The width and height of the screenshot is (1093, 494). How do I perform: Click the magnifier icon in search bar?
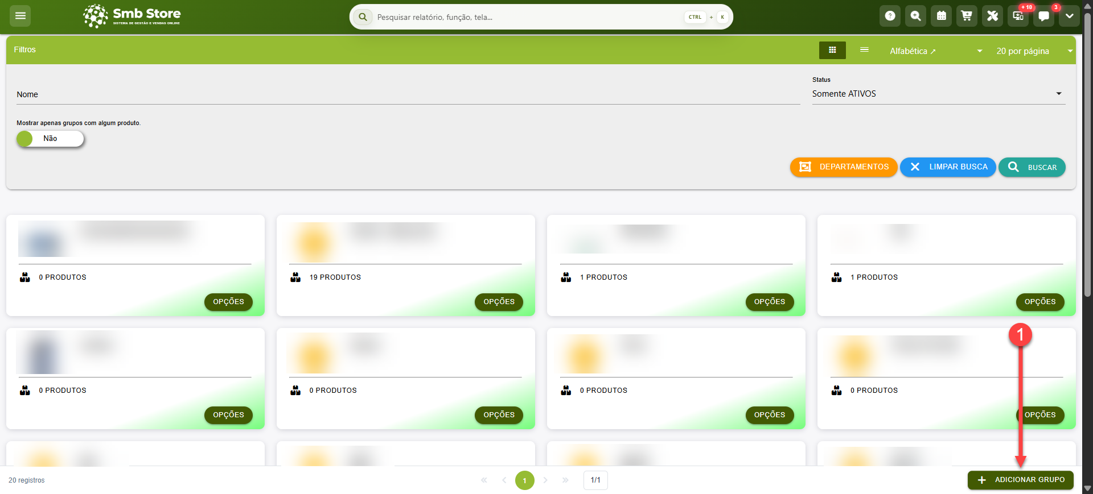tap(363, 17)
